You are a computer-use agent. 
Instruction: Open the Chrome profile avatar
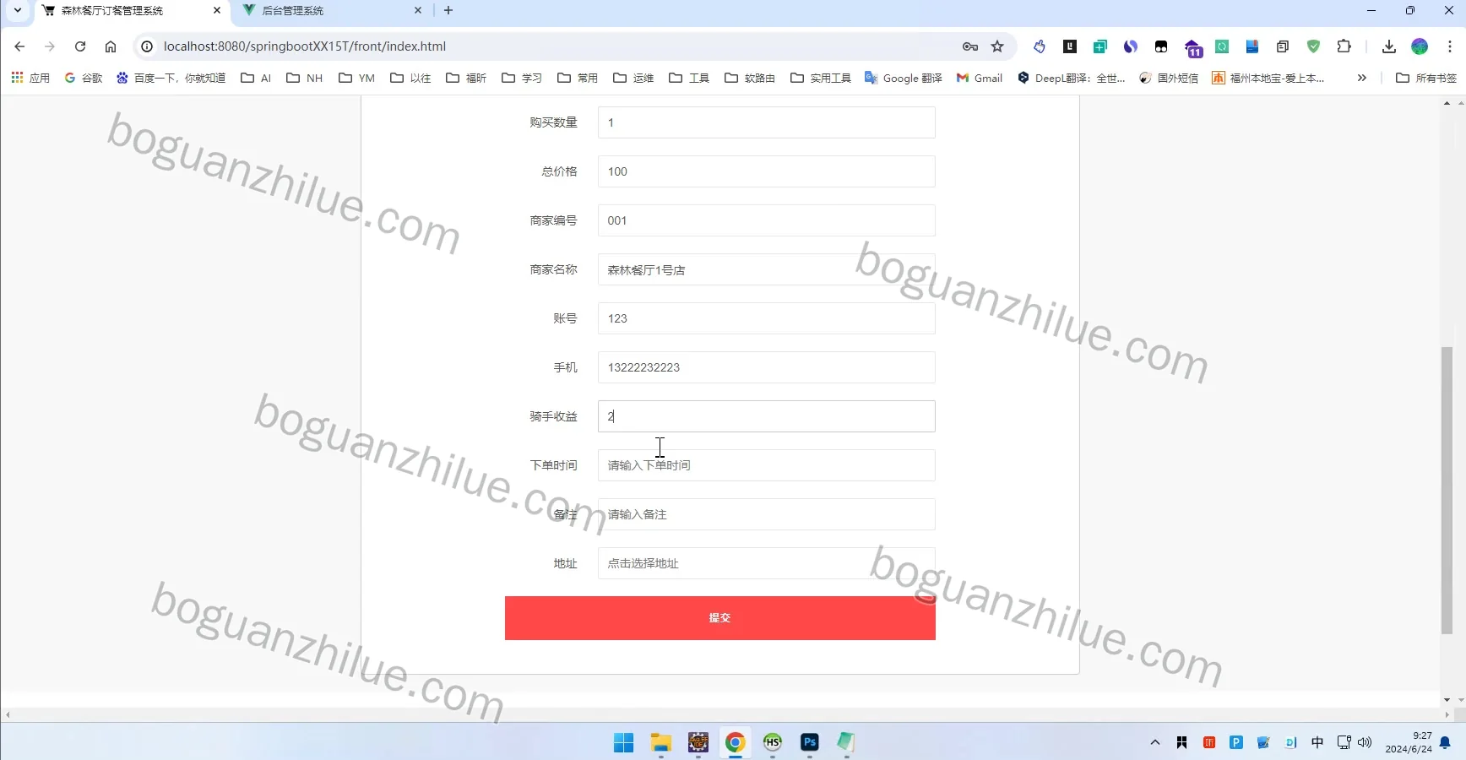[1420, 46]
